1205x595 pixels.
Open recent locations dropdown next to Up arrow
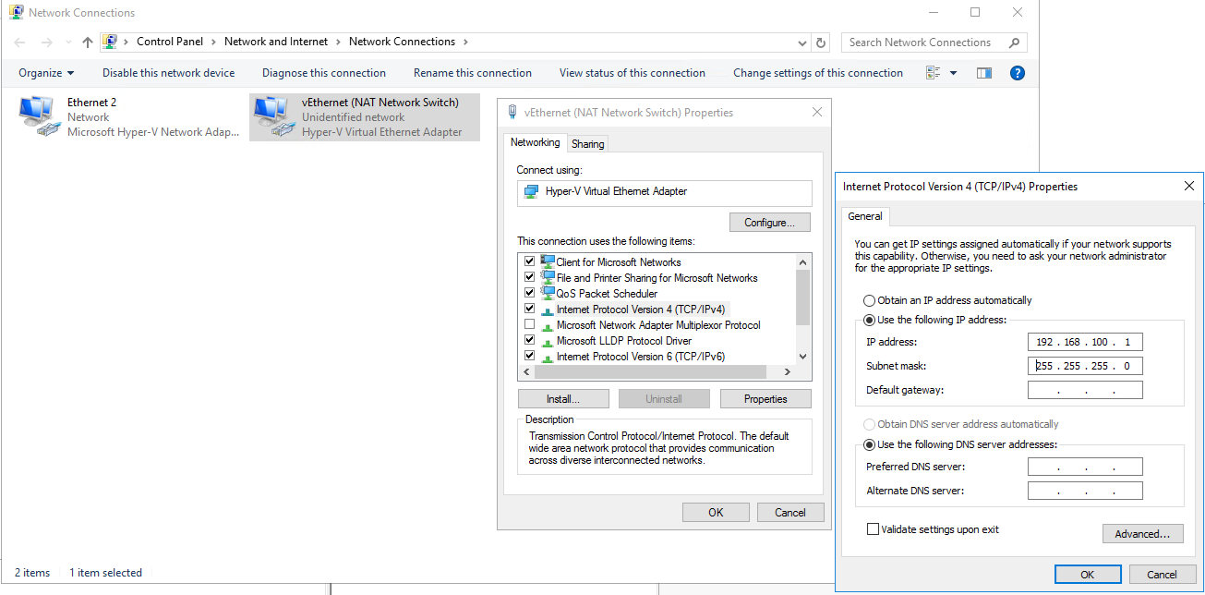tap(67, 42)
